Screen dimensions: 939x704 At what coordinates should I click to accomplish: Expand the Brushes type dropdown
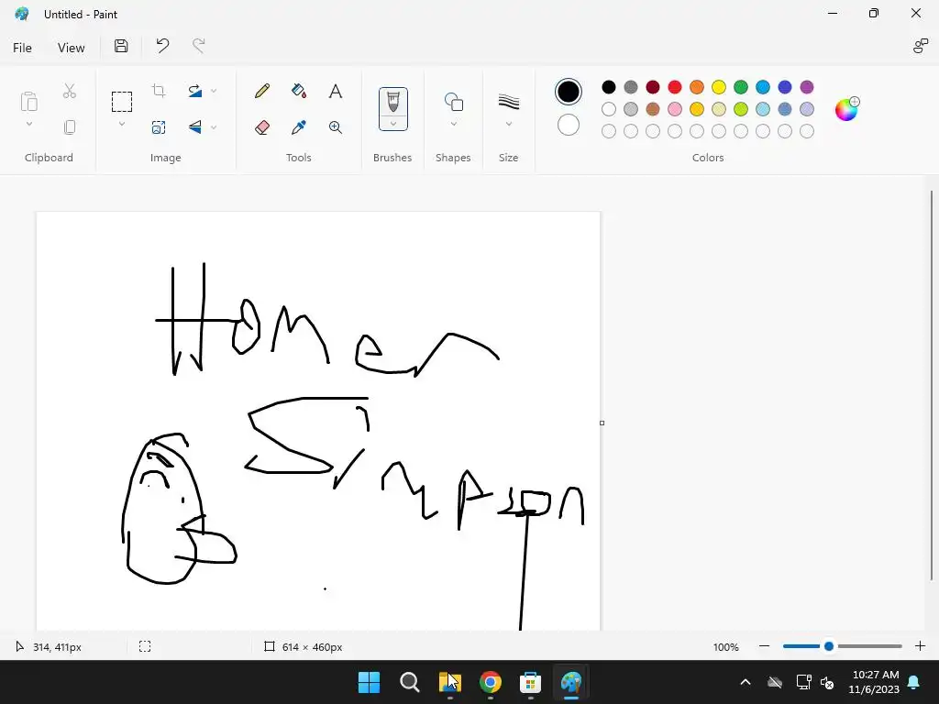tap(393, 124)
